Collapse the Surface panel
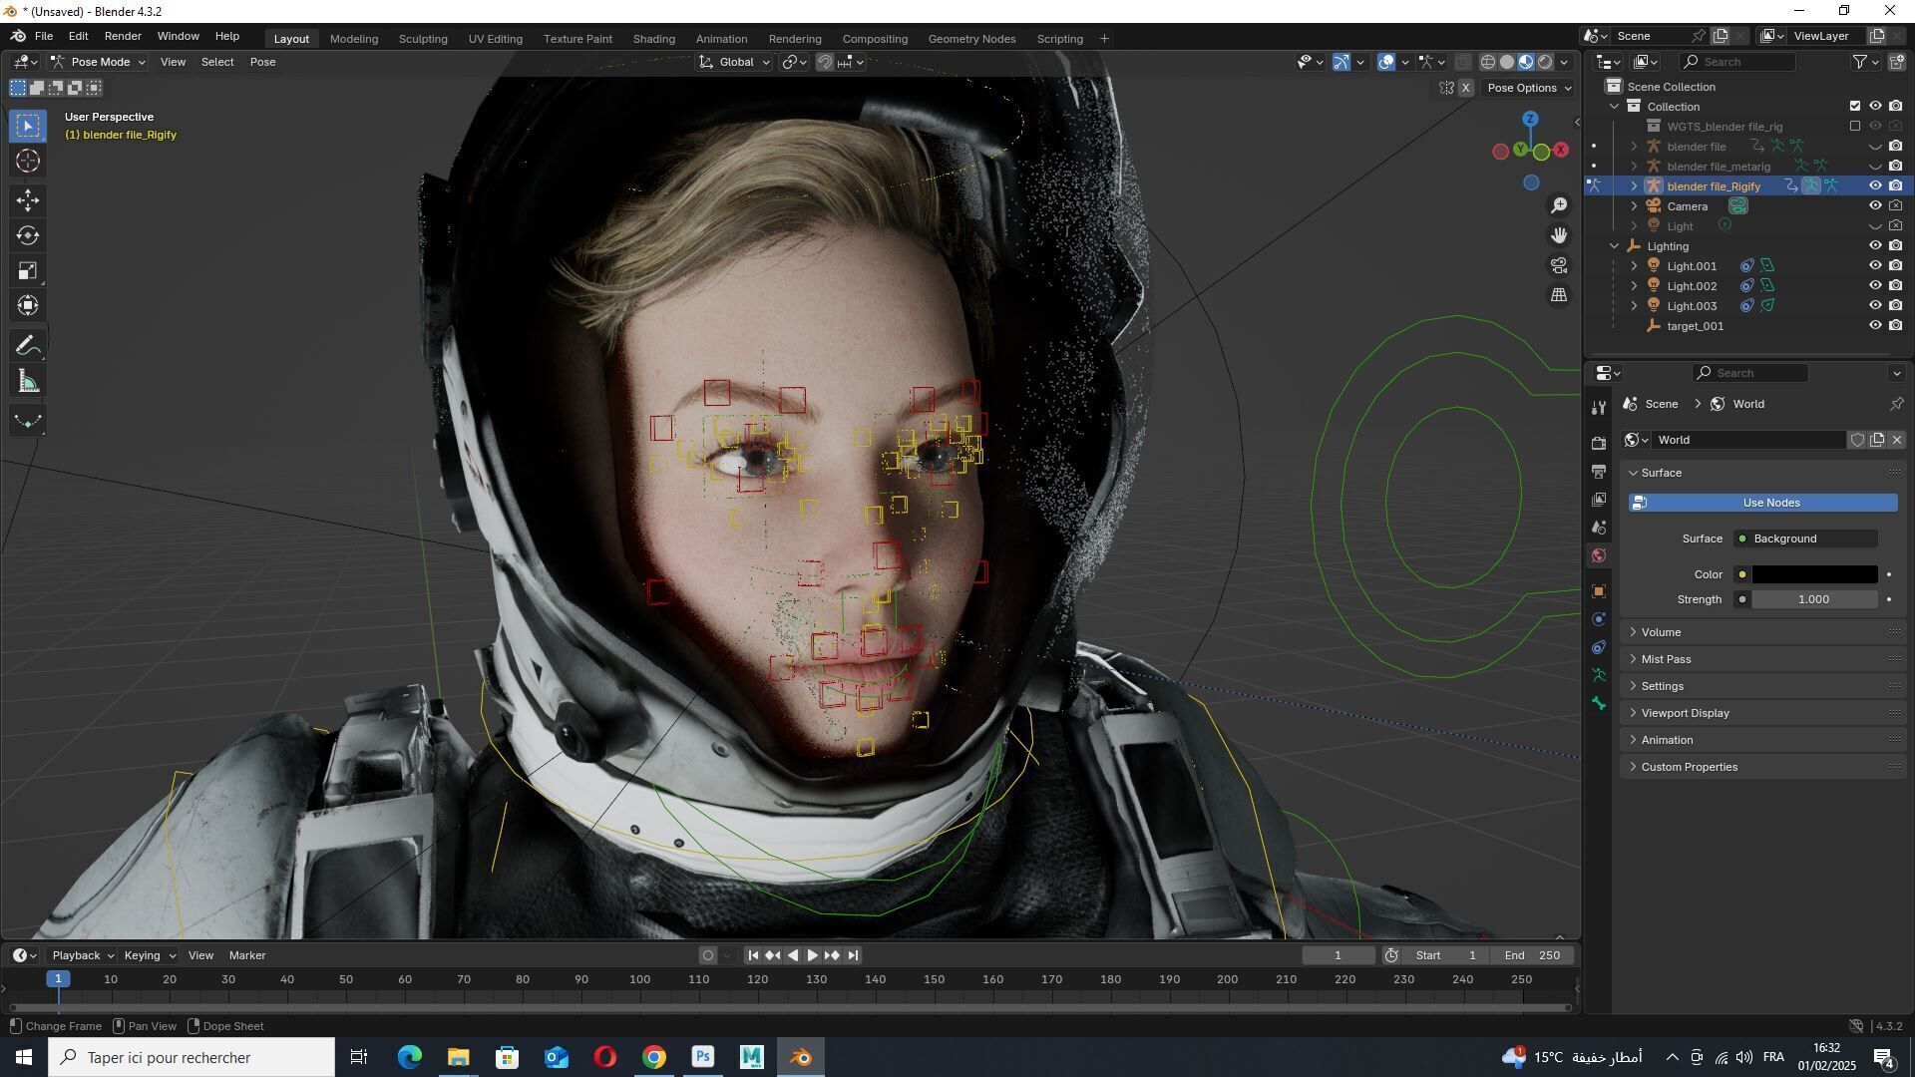The image size is (1915, 1077). click(x=1661, y=473)
